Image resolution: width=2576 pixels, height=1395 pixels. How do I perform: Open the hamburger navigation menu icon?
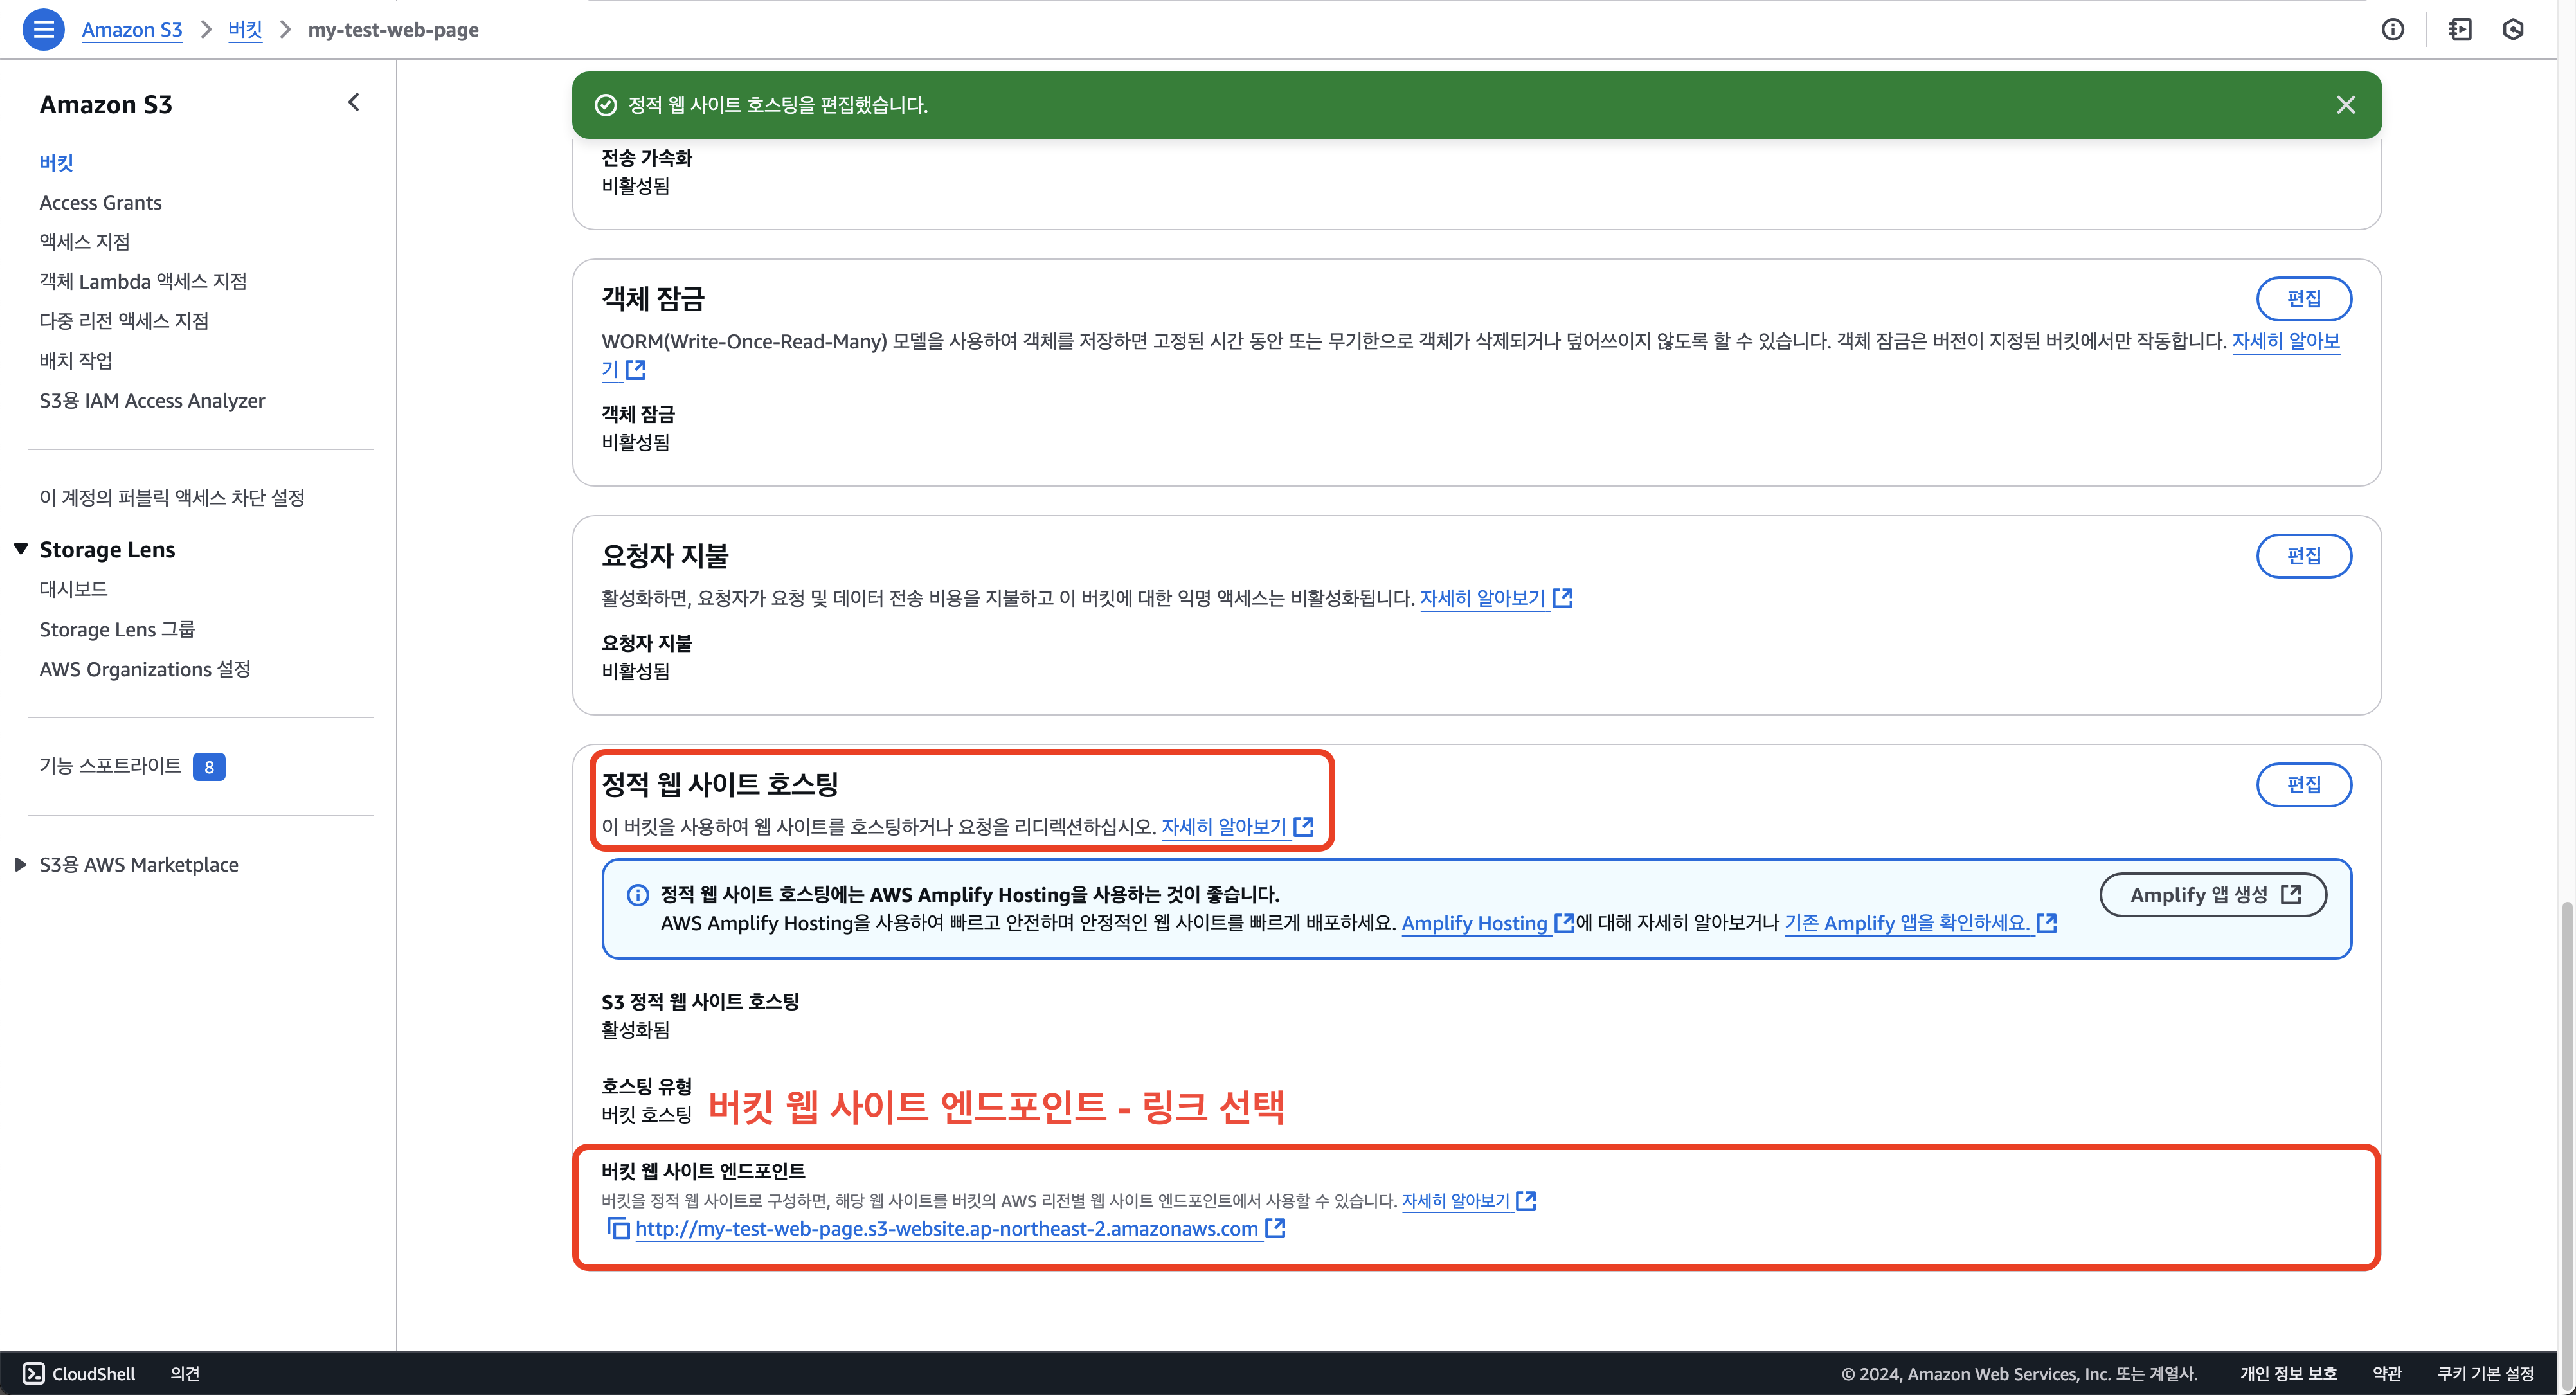pyautogui.click(x=43, y=29)
